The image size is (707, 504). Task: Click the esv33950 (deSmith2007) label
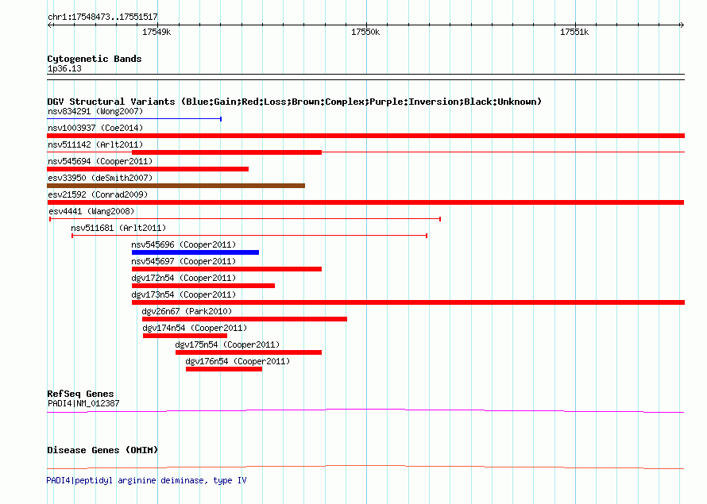100,178
